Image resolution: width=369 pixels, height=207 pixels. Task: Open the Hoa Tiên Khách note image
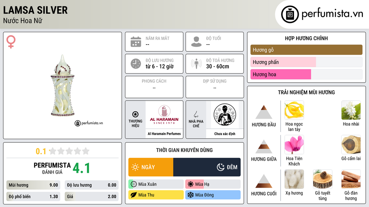(294, 145)
